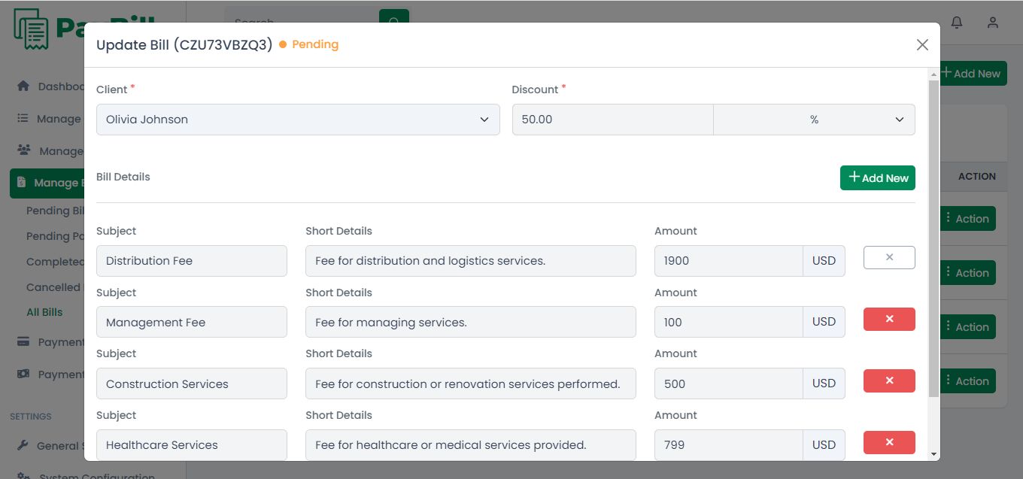Edit short details for Management Fee
1023x479 pixels.
(x=470, y=323)
